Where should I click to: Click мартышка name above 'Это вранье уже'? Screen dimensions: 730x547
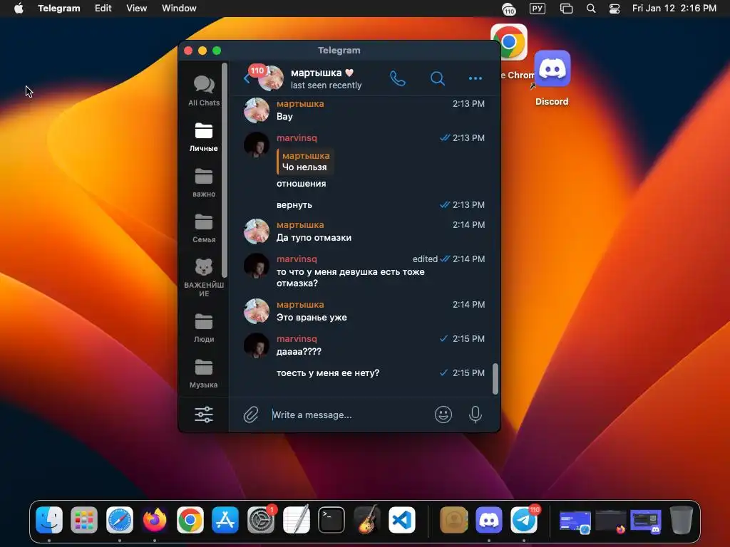(x=300, y=305)
